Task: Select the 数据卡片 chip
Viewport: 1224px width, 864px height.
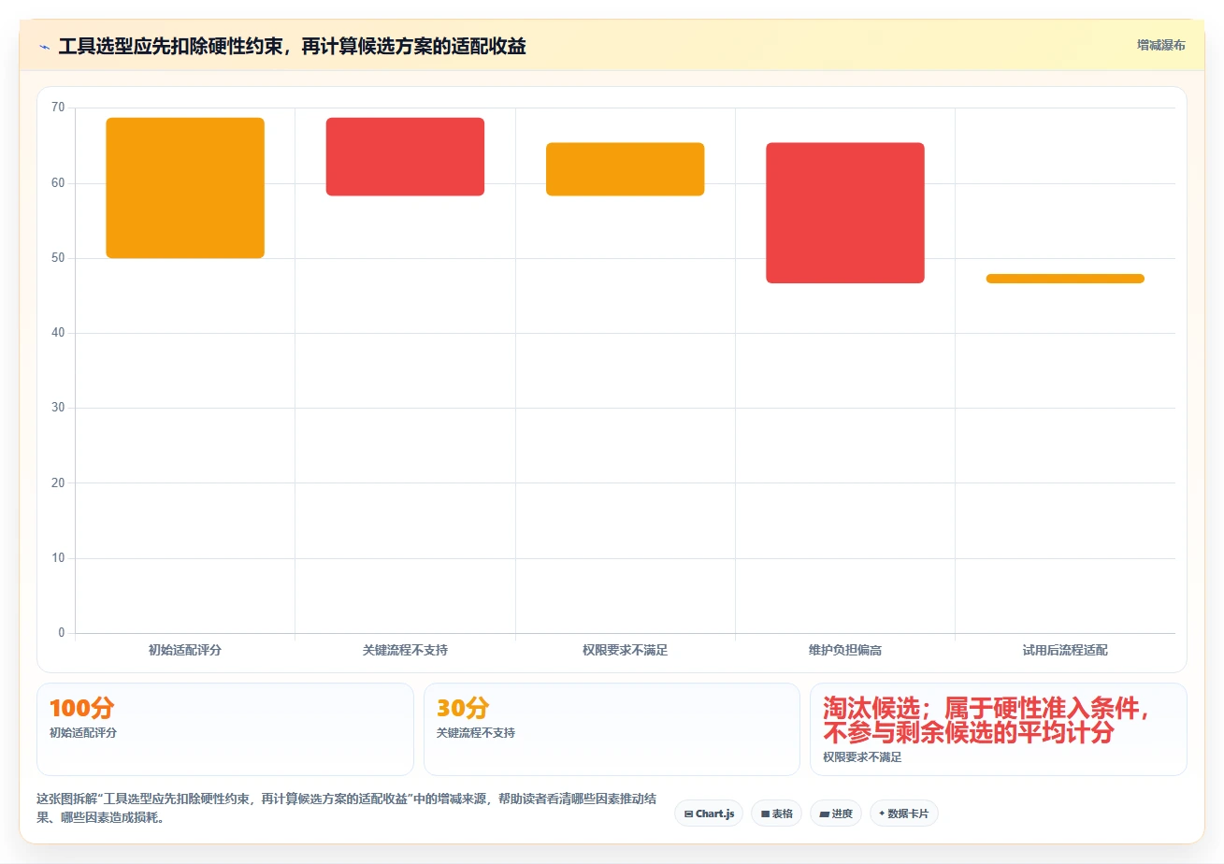Action: (903, 814)
